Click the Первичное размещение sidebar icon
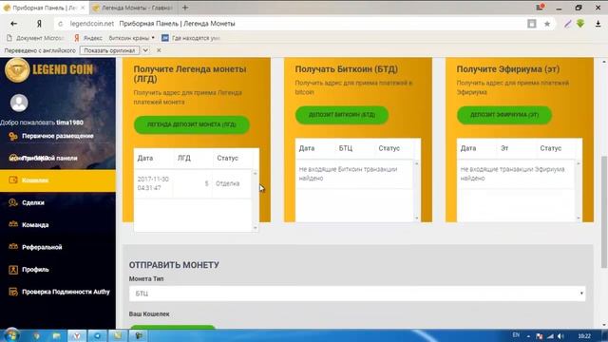This screenshot has height=342, width=608. click(13, 136)
